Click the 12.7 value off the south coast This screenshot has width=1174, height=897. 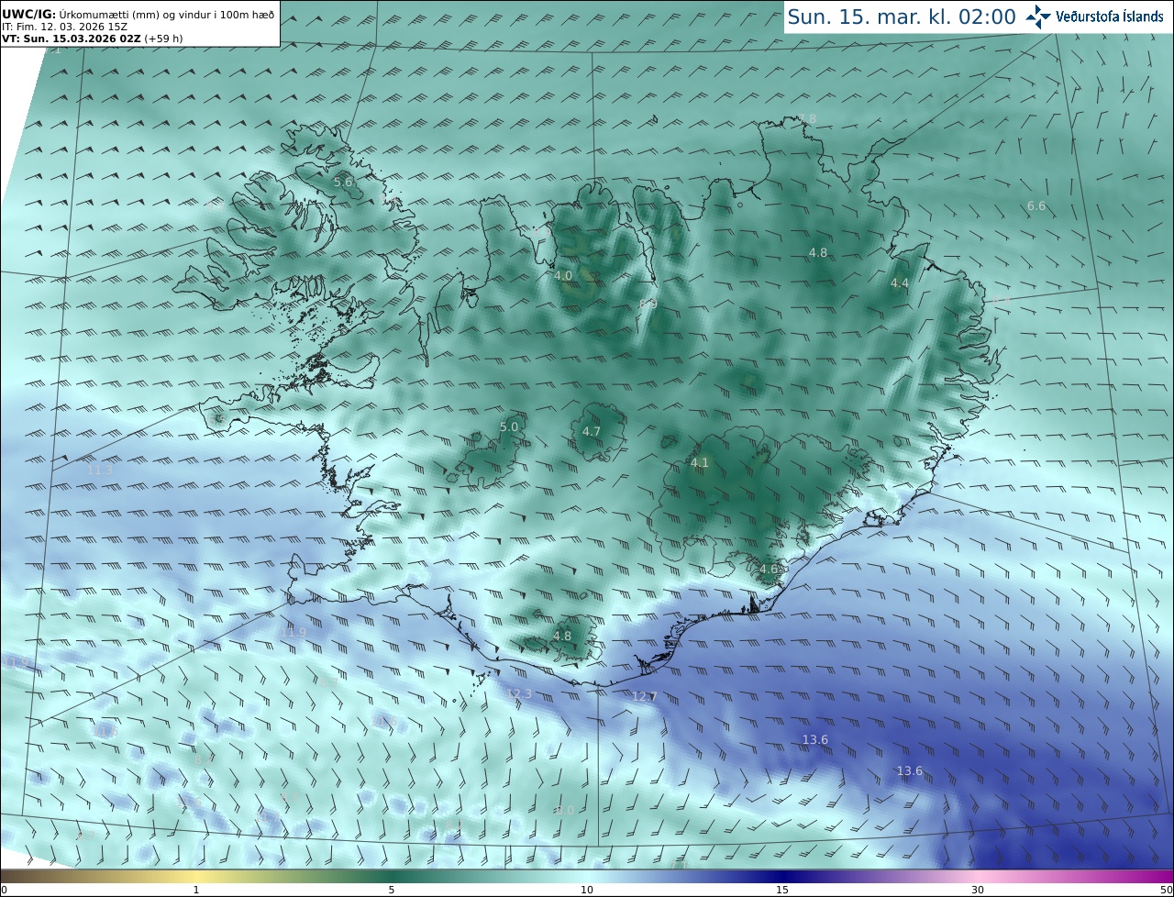click(645, 697)
